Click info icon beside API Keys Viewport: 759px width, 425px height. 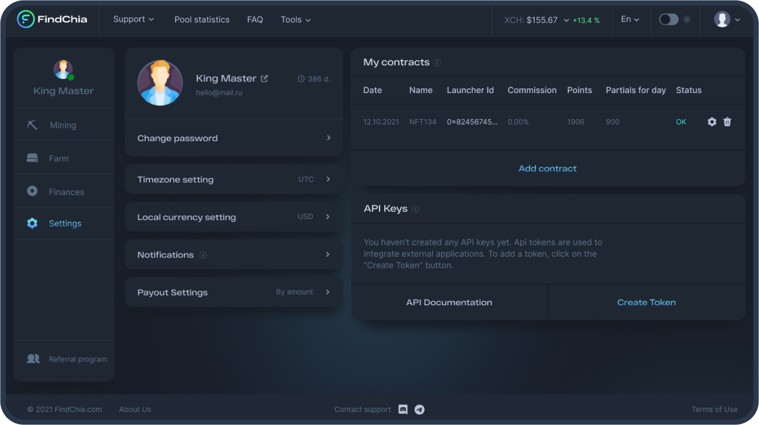tap(416, 209)
